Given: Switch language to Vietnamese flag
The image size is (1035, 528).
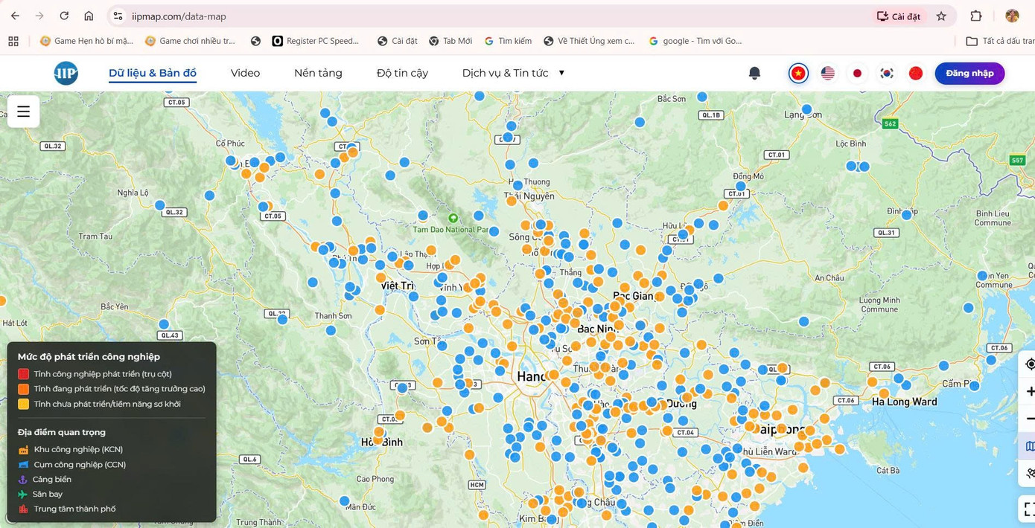Looking at the screenshot, I should click(798, 73).
